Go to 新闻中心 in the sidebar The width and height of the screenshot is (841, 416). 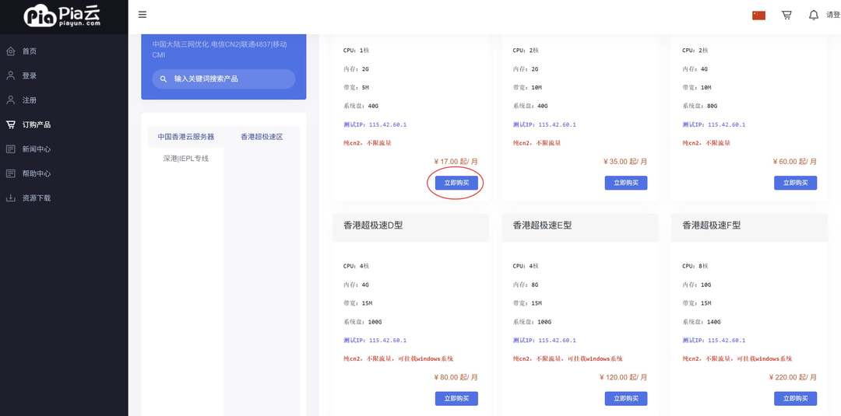pyautogui.click(x=36, y=149)
